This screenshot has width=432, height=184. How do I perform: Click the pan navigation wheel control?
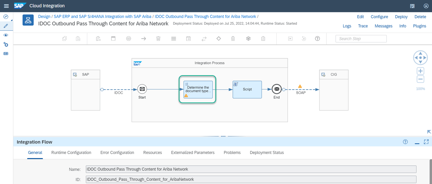tap(420, 58)
